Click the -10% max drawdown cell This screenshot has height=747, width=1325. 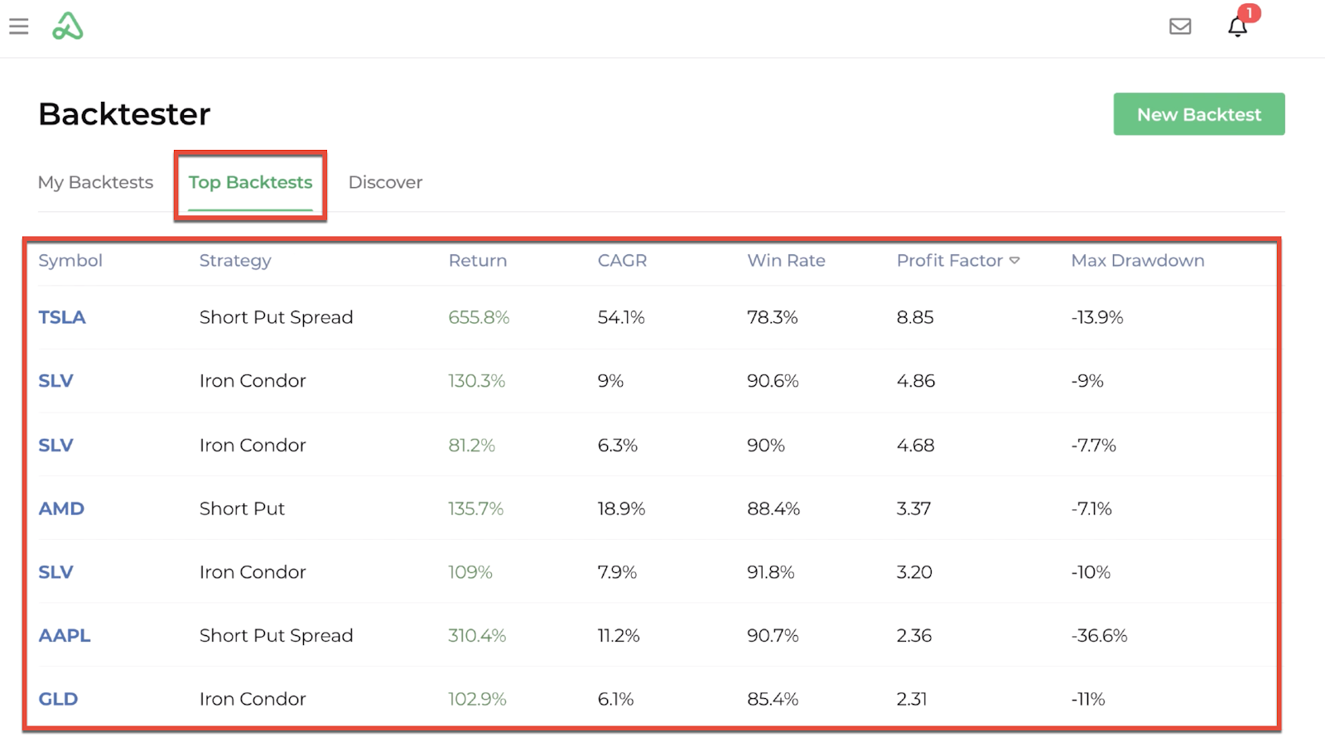pos(1091,572)
